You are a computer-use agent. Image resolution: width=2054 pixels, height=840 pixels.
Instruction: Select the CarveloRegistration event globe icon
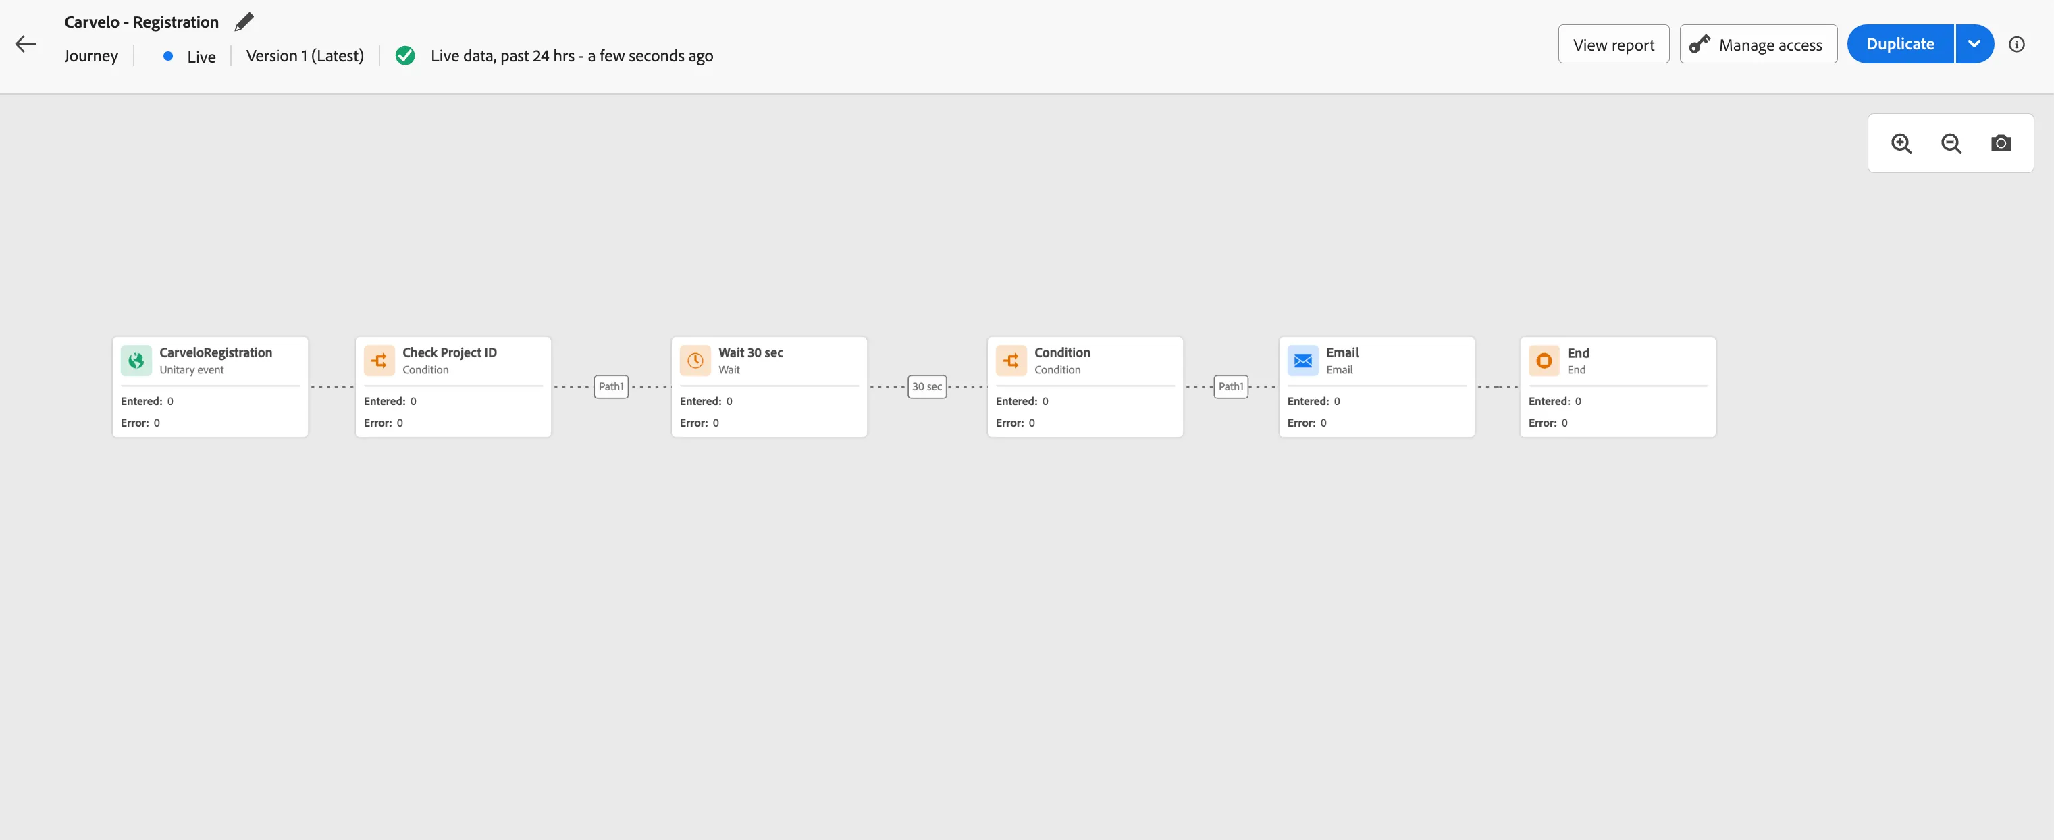tap(136, 361)
